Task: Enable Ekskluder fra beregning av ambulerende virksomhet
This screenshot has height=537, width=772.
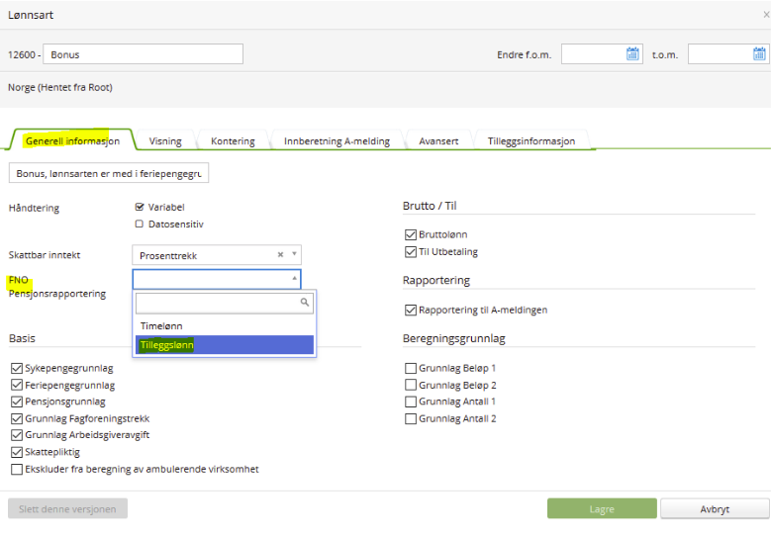Action: [17, 469]
